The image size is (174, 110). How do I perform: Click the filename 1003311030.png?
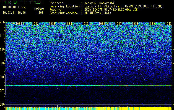point(14,7)
